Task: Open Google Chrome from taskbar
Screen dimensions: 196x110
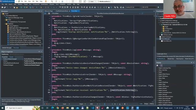Action: click(x=58, y=108)
